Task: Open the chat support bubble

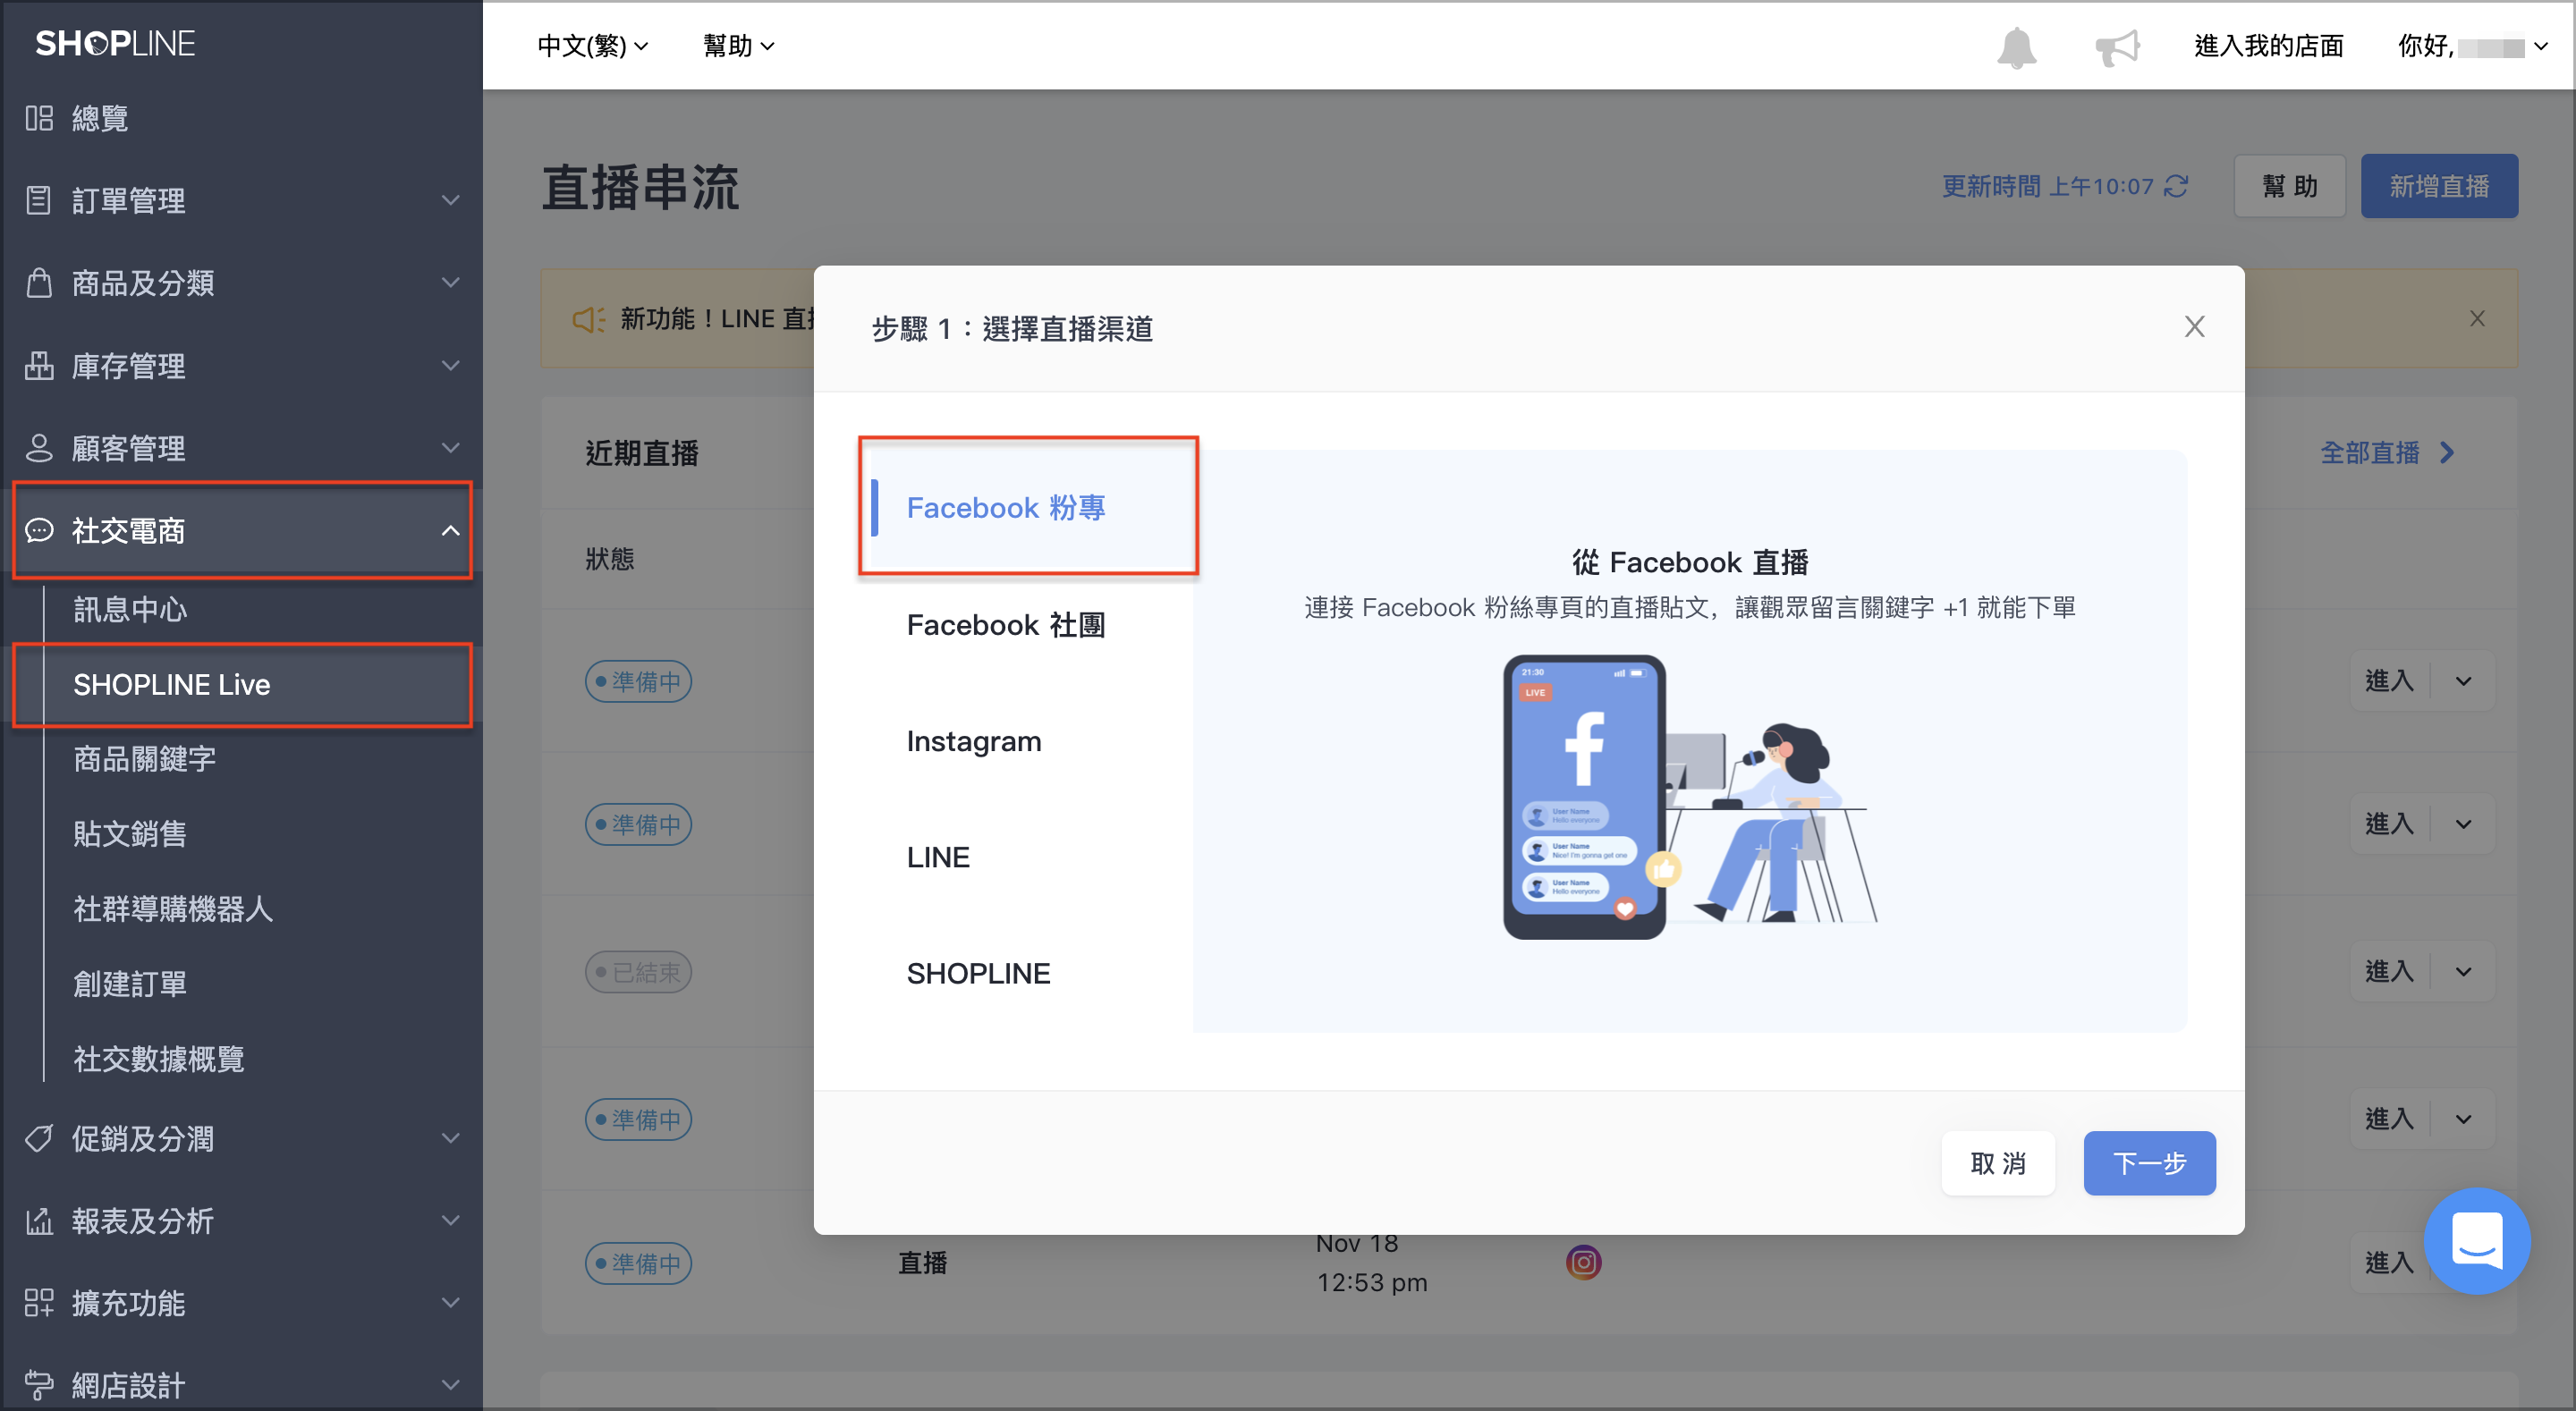Action: [x=2477, y=1240]
